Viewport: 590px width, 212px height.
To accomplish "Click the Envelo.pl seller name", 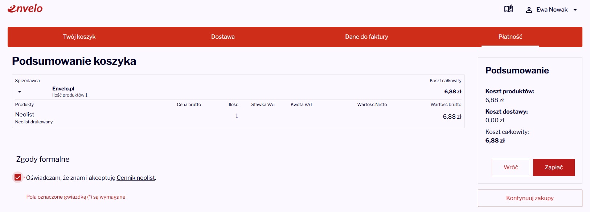I will click(x=63, y=89).
